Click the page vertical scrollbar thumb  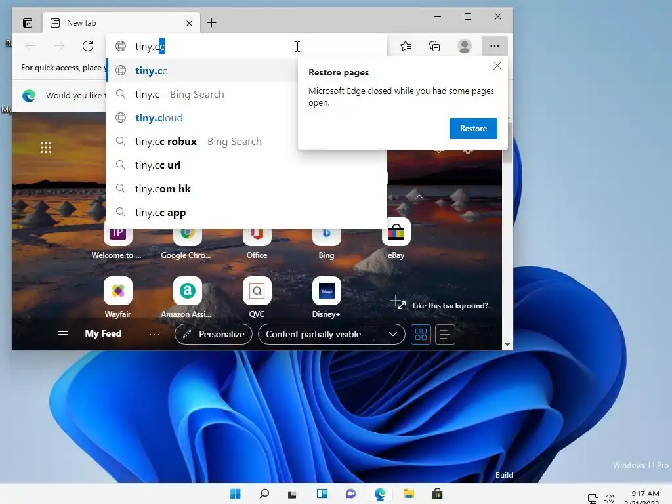(507, 142)
